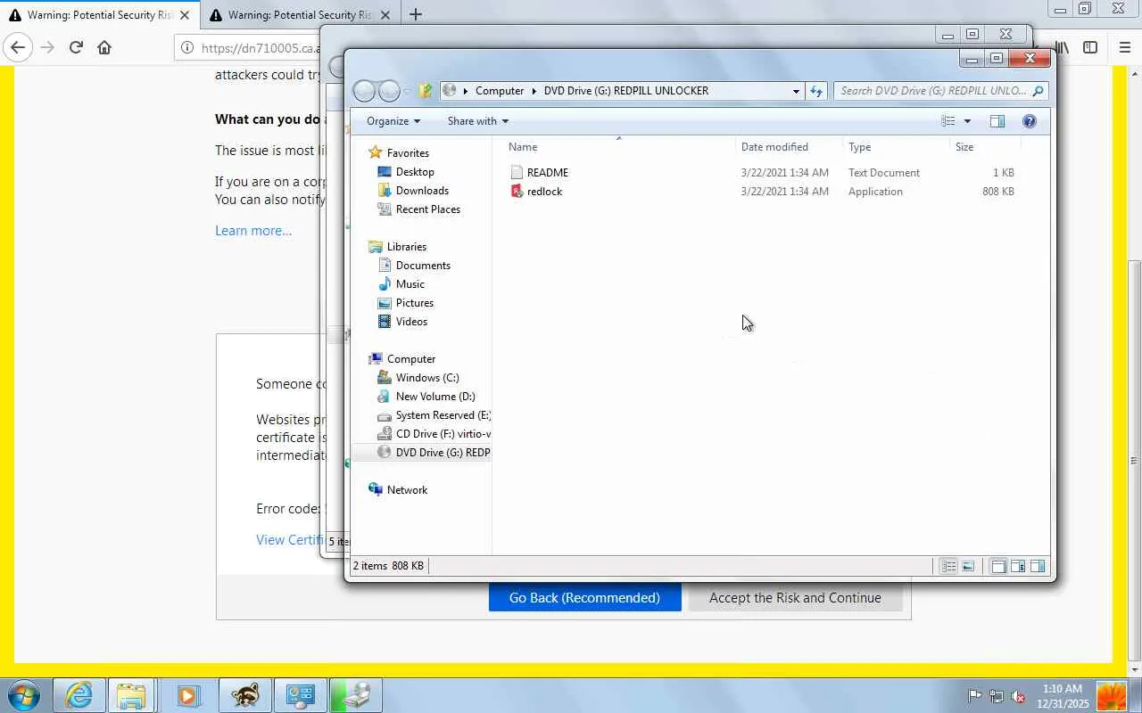Image resolution: width=1142 pixels, height=713 pixels.
Task: Change the Explorer view mode icon
Action: [948, 121]
